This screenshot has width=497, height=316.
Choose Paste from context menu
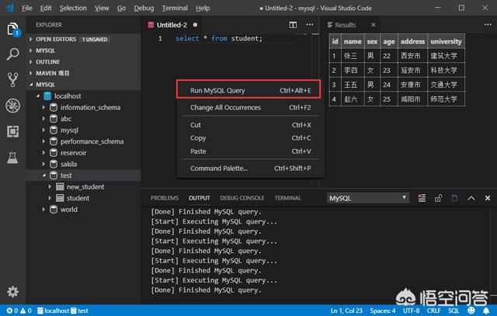coord(250,151)
